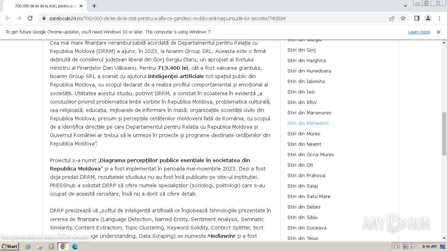
Task: Open a new tab
Action: coord(94,6)
